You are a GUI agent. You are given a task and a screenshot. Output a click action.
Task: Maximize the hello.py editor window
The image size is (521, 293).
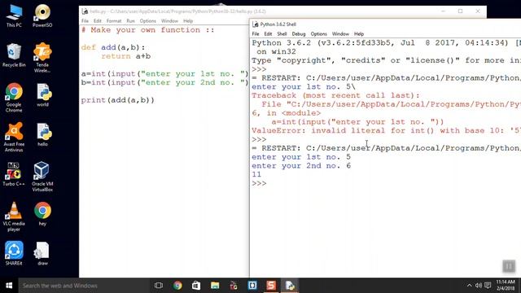coord(460,11)
